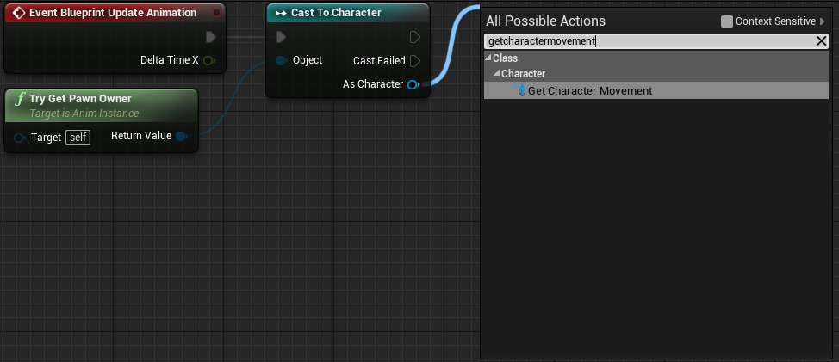Click the red delegate pin on Event node

[216, 12]
